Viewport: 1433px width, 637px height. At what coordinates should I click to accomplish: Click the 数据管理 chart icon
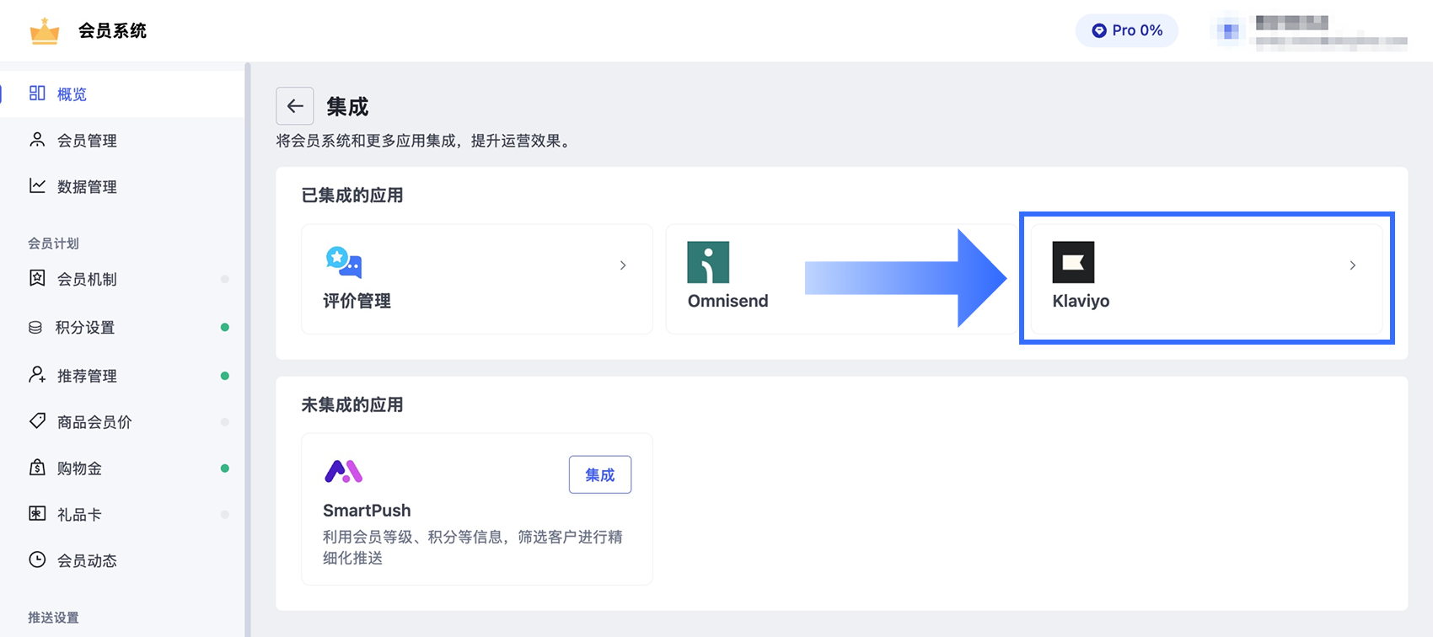tap(37, 185)
